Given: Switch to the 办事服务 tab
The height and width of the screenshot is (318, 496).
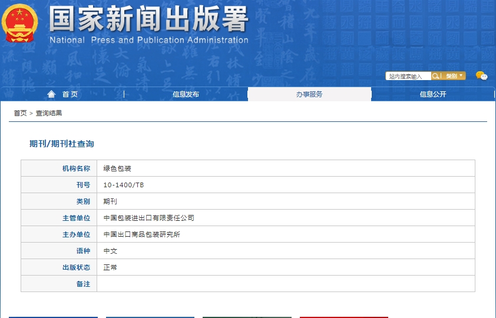Looking at the screenshot, I should pyautogui.click(x=309, y=94).
